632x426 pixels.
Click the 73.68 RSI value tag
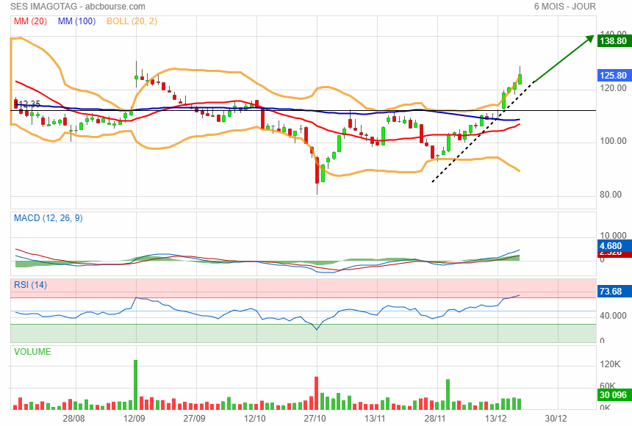(614, 291)
